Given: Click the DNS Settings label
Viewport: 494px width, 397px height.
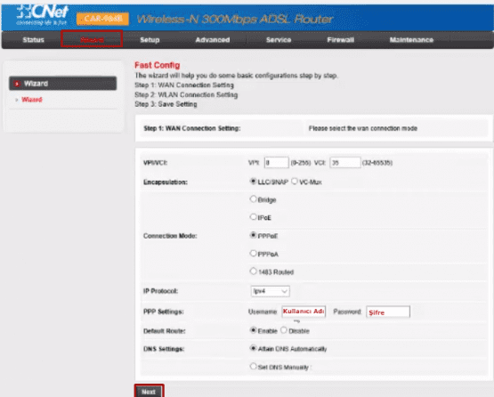Looking at the screenshot, I should (x=164, y=349).
